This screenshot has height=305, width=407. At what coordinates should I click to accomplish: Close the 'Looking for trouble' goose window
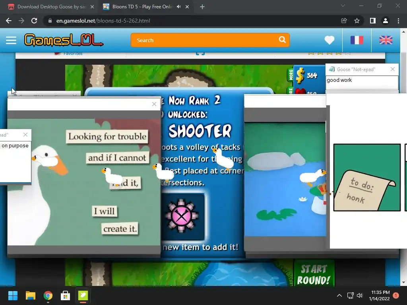click(x=154, y=104)
